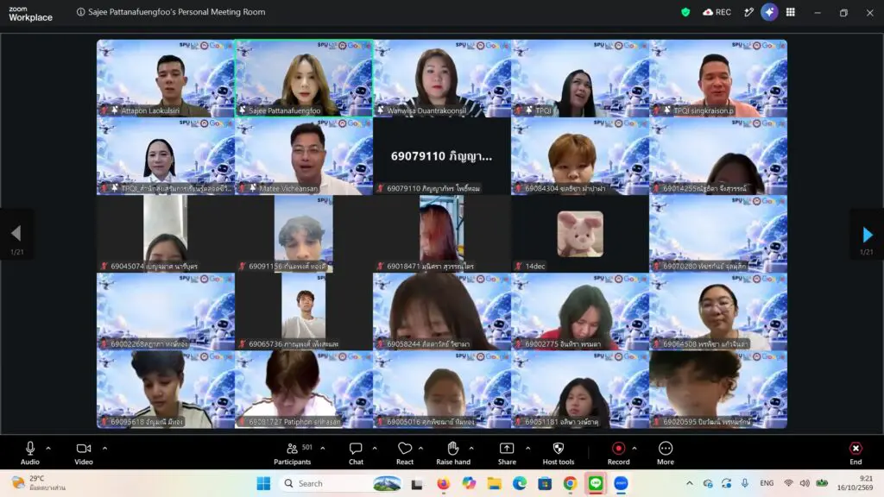Open the Windows Start menu

pyautogui.click(x=263, y=483)
